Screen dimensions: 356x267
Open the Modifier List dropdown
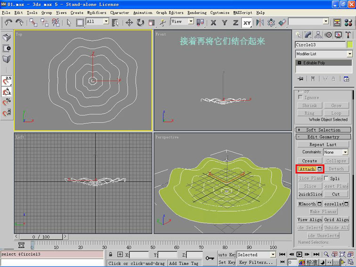point(350,54)
